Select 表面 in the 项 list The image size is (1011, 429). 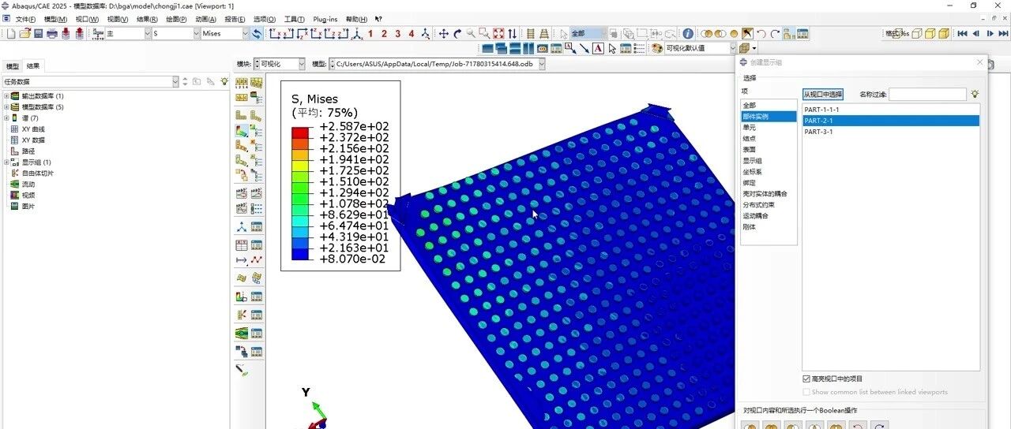[769, 149]
